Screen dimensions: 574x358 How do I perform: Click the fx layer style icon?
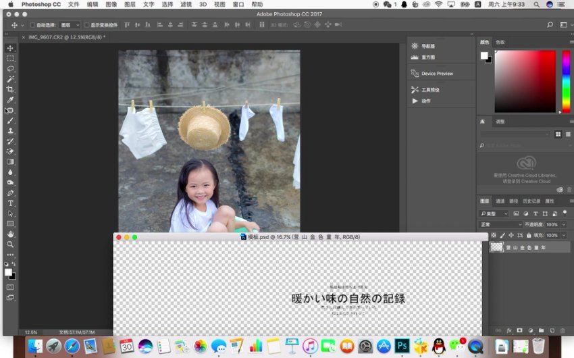point(509,330)
